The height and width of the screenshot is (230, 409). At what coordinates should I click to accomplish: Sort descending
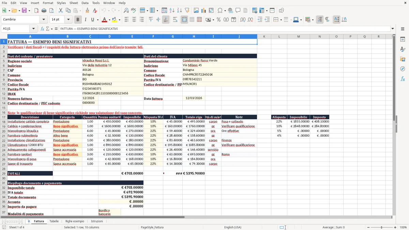pyautogui.click(x=180, y=11)
